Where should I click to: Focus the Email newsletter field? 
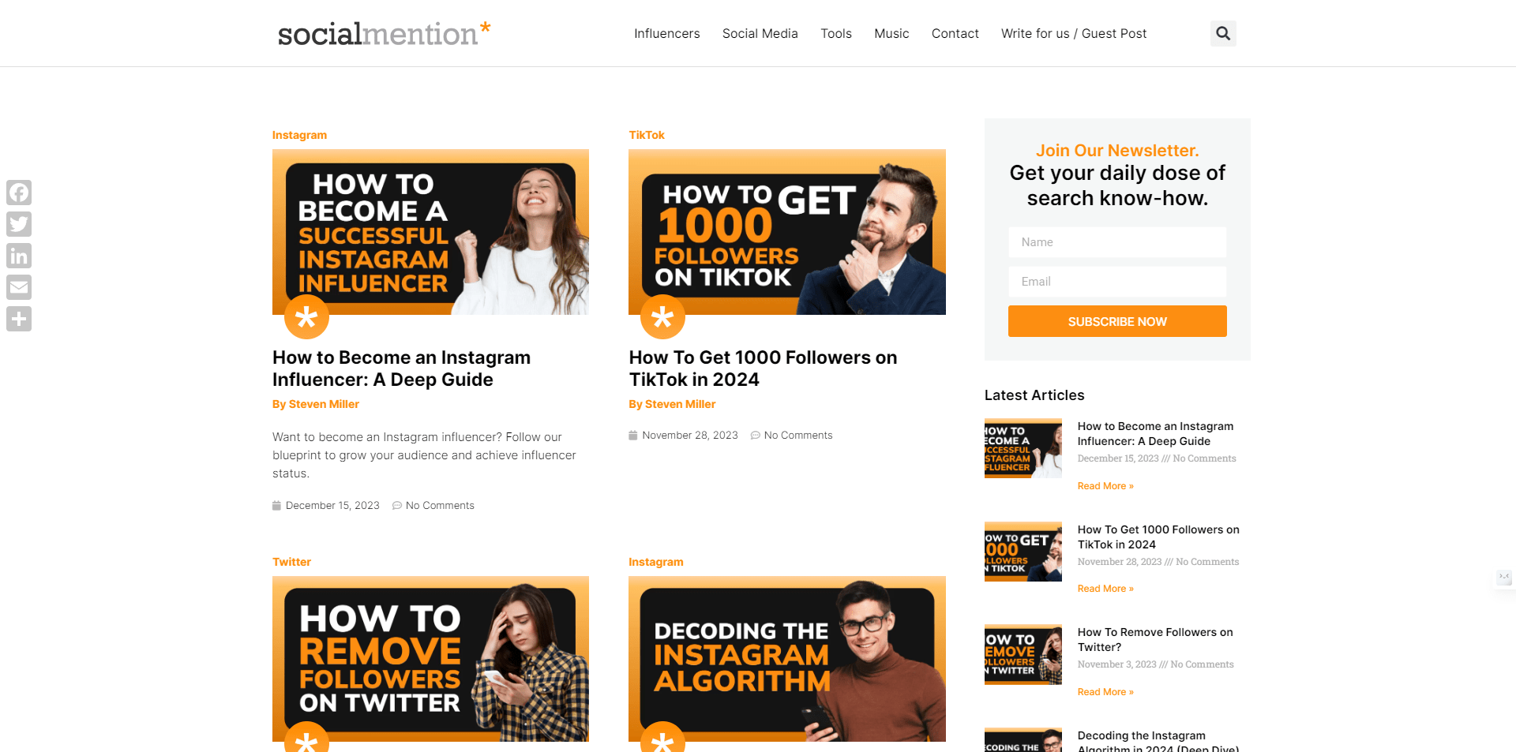[x=1117, y=282]
